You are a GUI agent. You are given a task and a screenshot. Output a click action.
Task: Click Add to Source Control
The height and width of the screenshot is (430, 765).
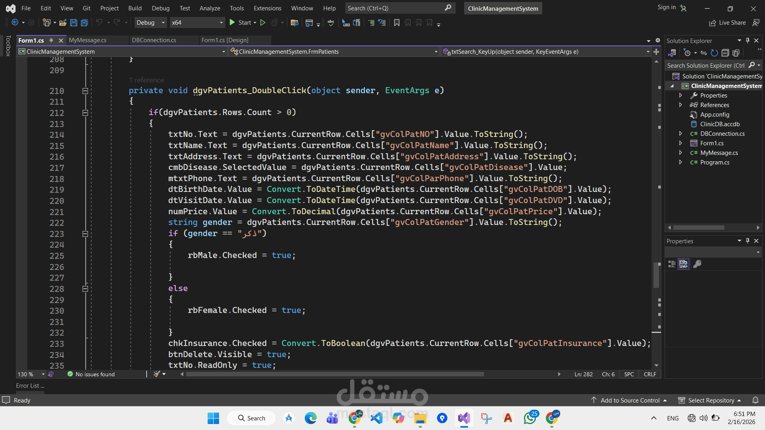coord(630,400)
